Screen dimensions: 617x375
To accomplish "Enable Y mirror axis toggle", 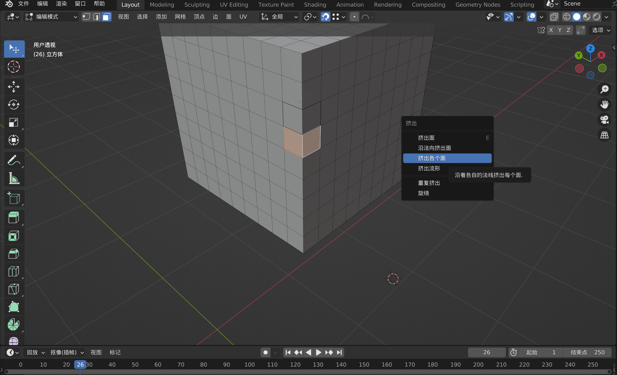I will pos(560,30).
